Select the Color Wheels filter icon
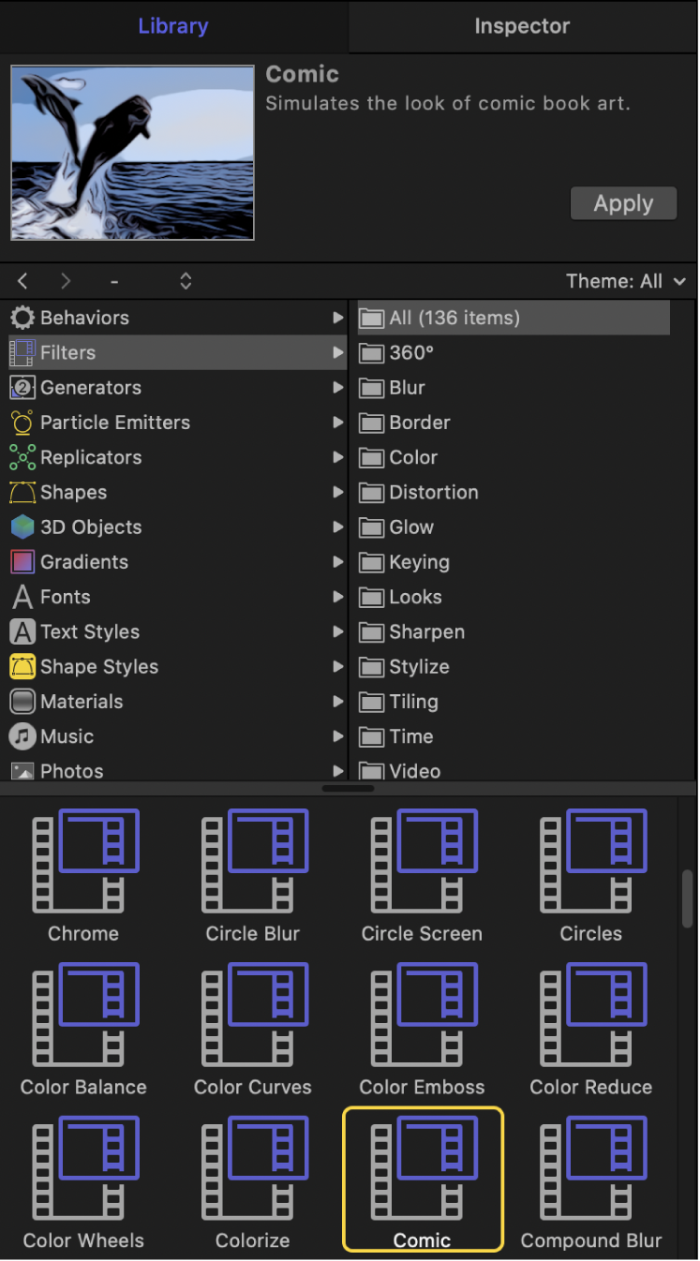The height and width of the screenshot is (1261, 700). click(85, 1168)
